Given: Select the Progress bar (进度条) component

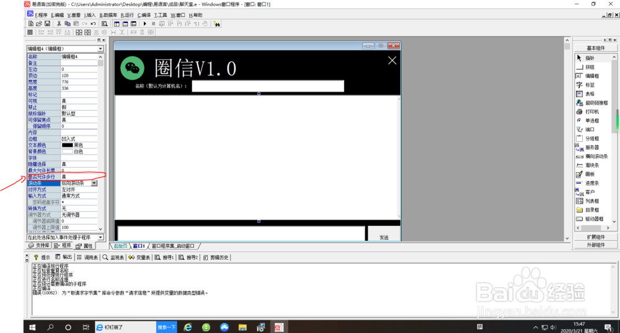Looking at the screenshot, I should tap(593, 183).
